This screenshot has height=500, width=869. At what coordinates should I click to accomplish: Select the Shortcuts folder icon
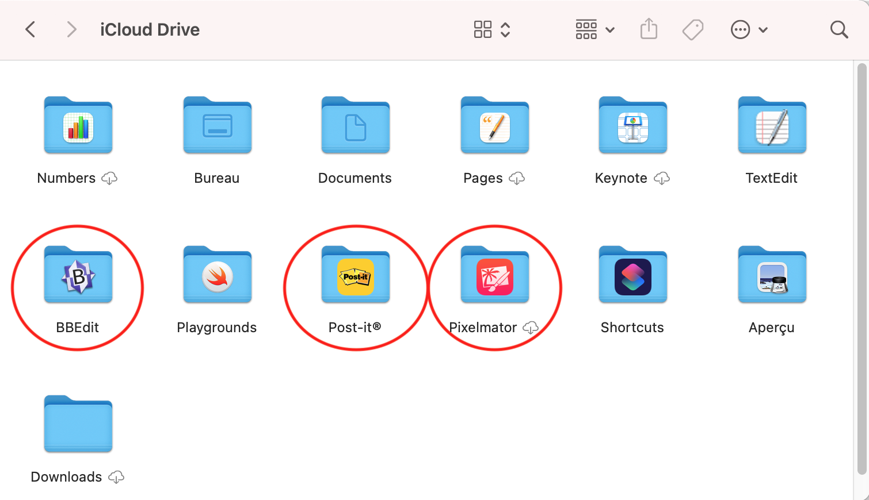(x=633, y=275)
